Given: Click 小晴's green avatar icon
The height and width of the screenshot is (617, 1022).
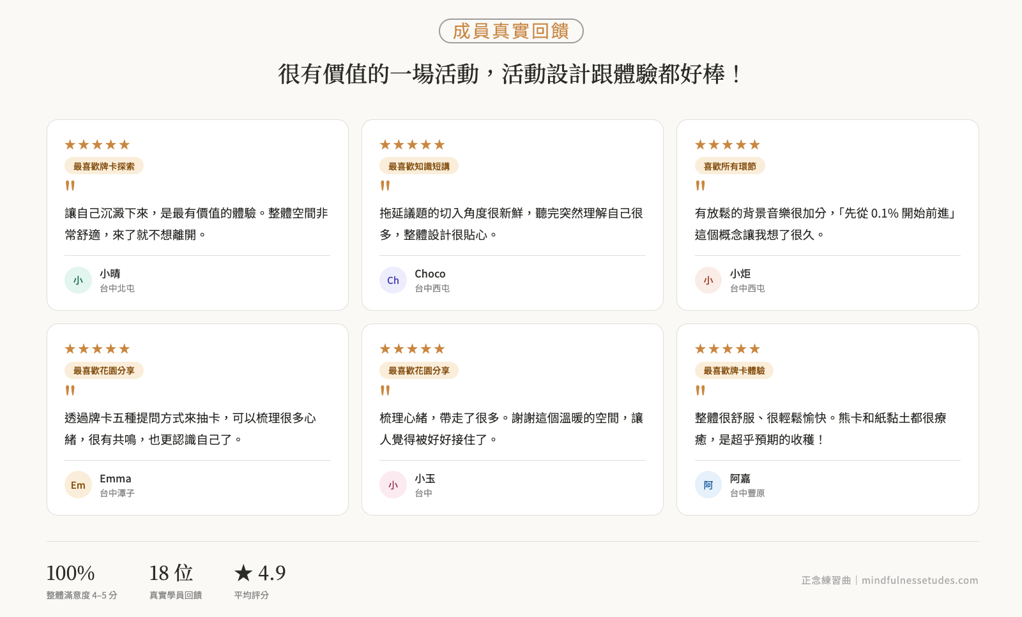Looking at the screenshot, I should pos(78,280).
